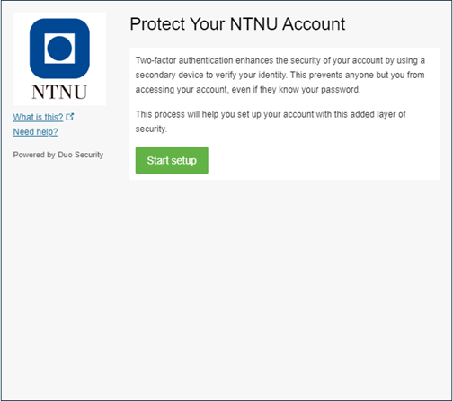453x401 pixels.
Task: Click the two-factor authentication explanation paragraph
Action: click(x=280, y=75)
